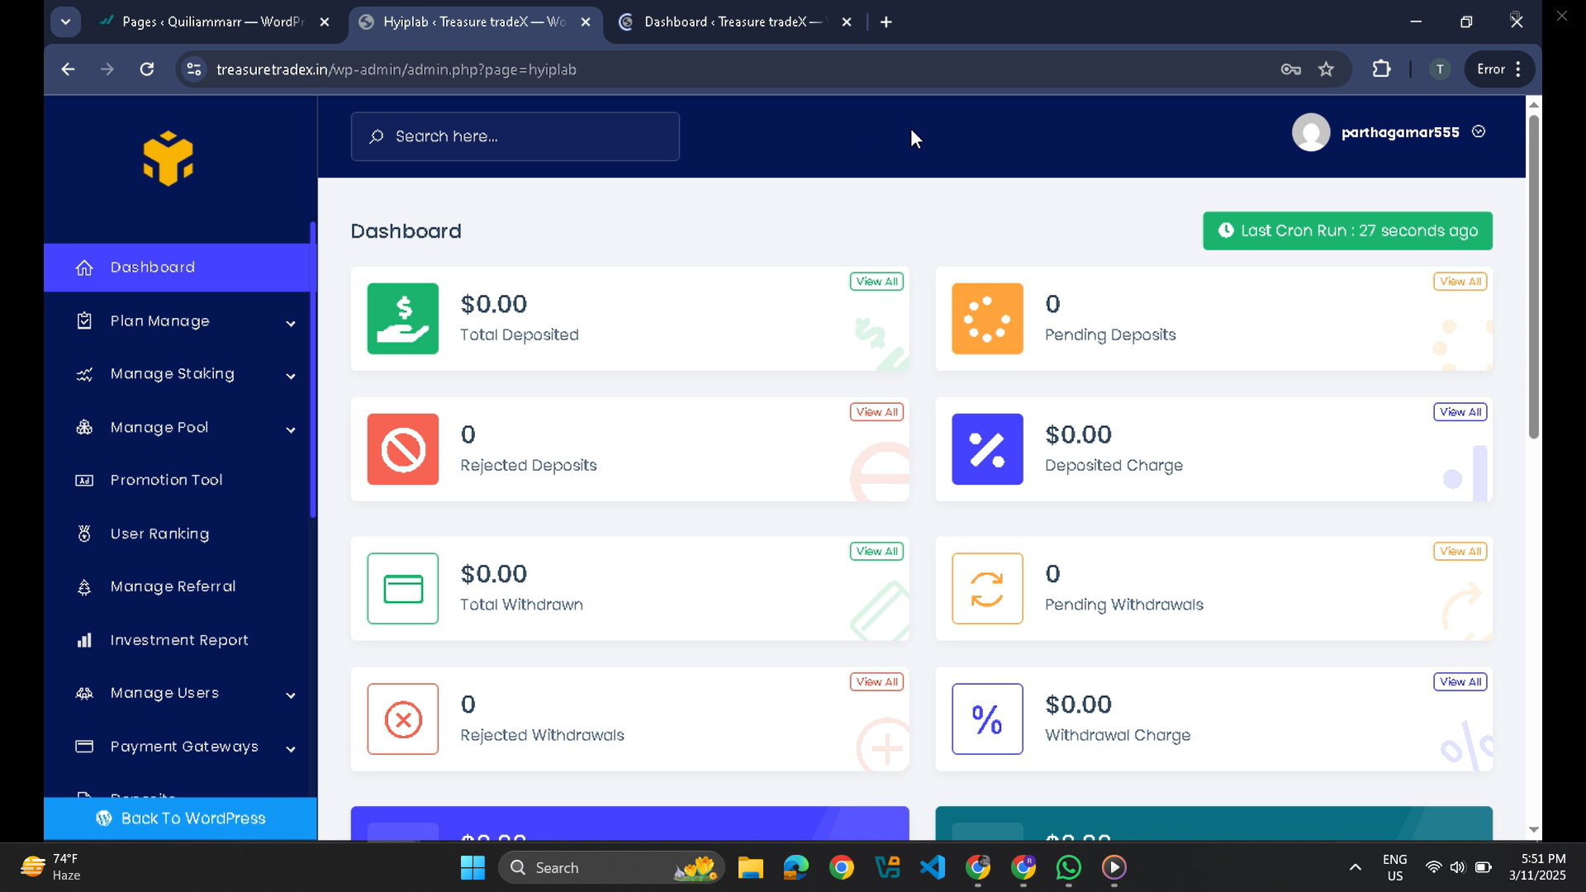Click the parthagamar555 profile avatar
1586x892 pixels.
coord(1311,132)
